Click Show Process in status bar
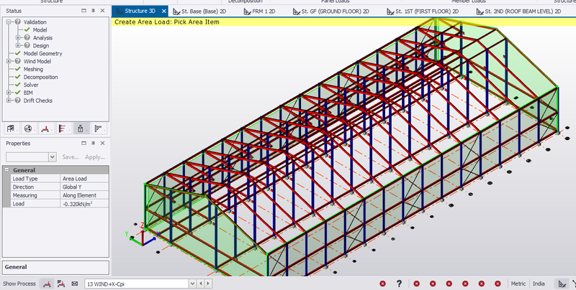Image resolution: width=576 pixels, height=290 pixels. (19, 284)
